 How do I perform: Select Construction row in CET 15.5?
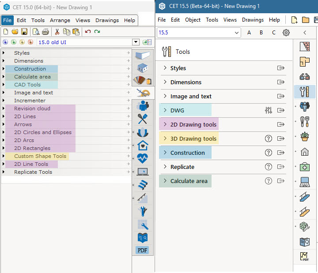[x=223, y=153]
